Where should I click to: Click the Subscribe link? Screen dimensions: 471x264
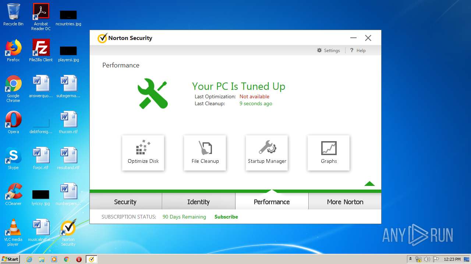(226, 217)
